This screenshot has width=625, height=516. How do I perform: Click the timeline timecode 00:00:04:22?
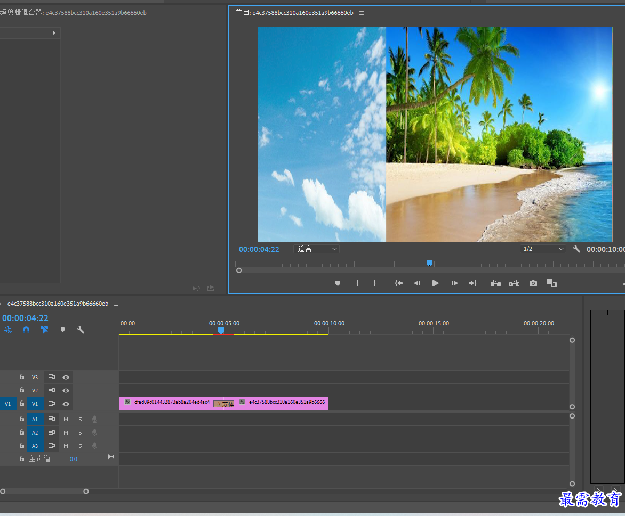(x=25, y=318)
